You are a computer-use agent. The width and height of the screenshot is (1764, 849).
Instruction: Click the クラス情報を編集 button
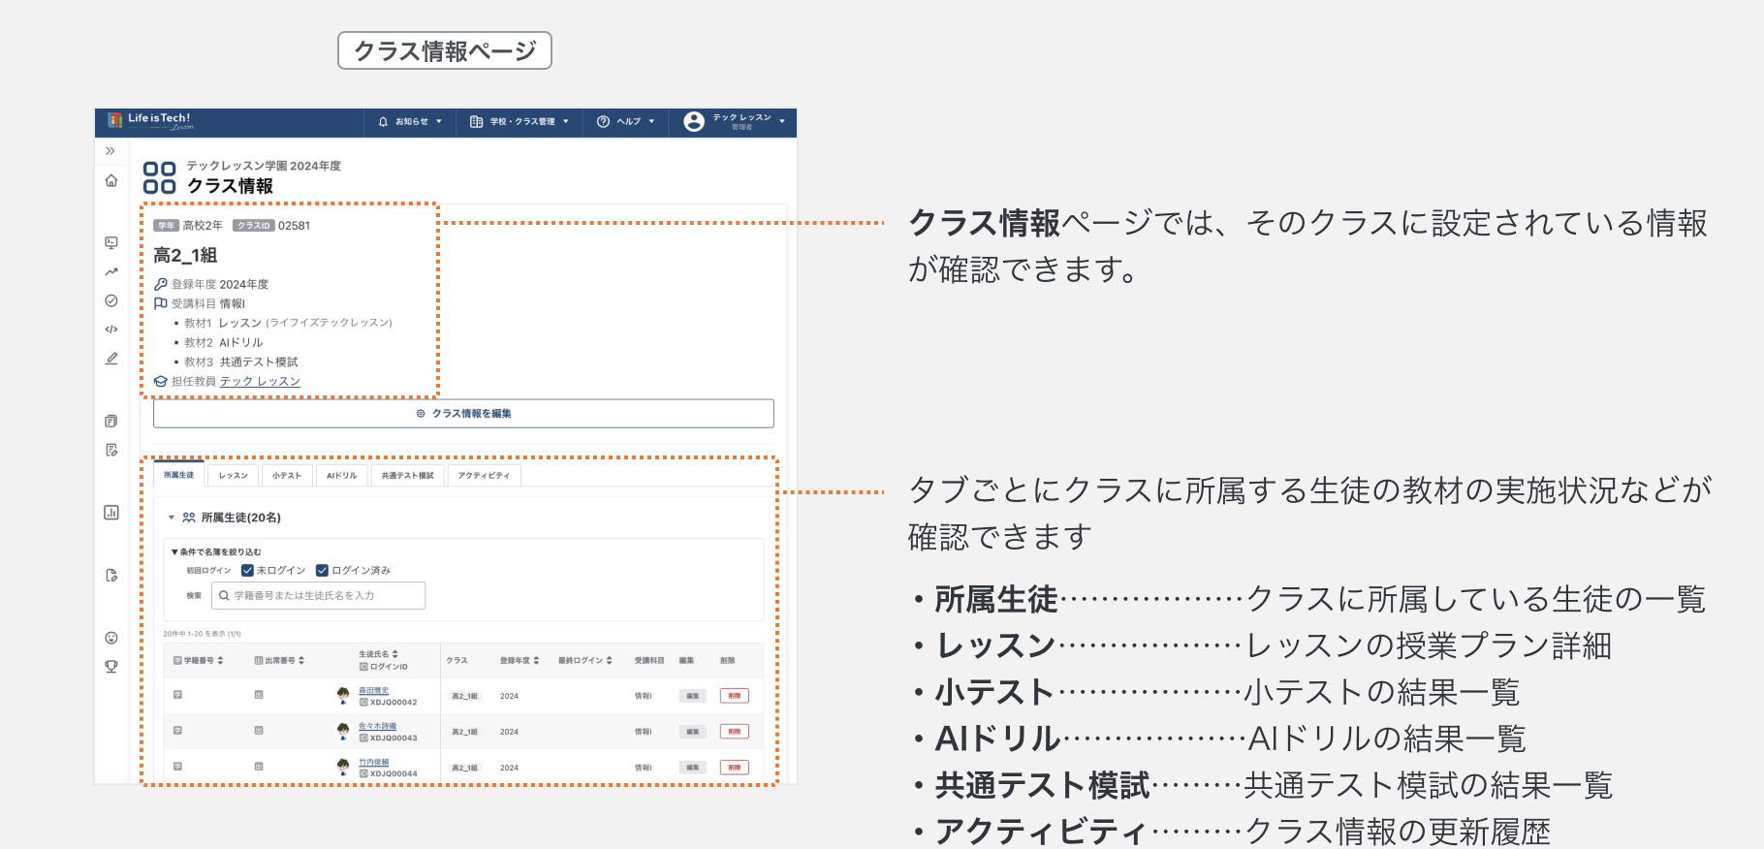click(x=463, y=414)
